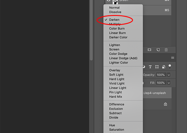
Task: Select the Lighten blend mode
Action: click(123, 45)
